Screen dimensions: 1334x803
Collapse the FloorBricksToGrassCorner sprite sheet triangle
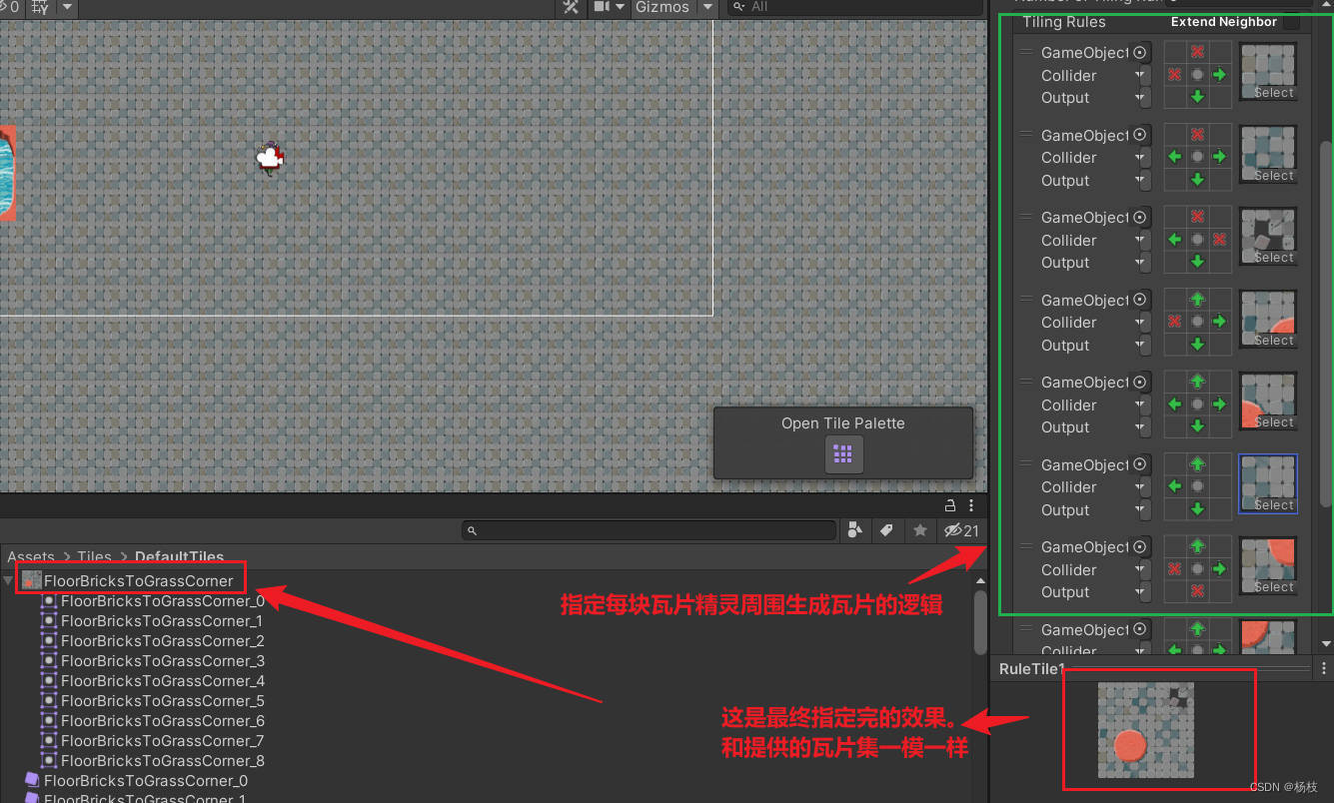point(9,580)
